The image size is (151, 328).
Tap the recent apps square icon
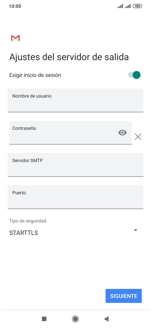click(x=44, y=319)
